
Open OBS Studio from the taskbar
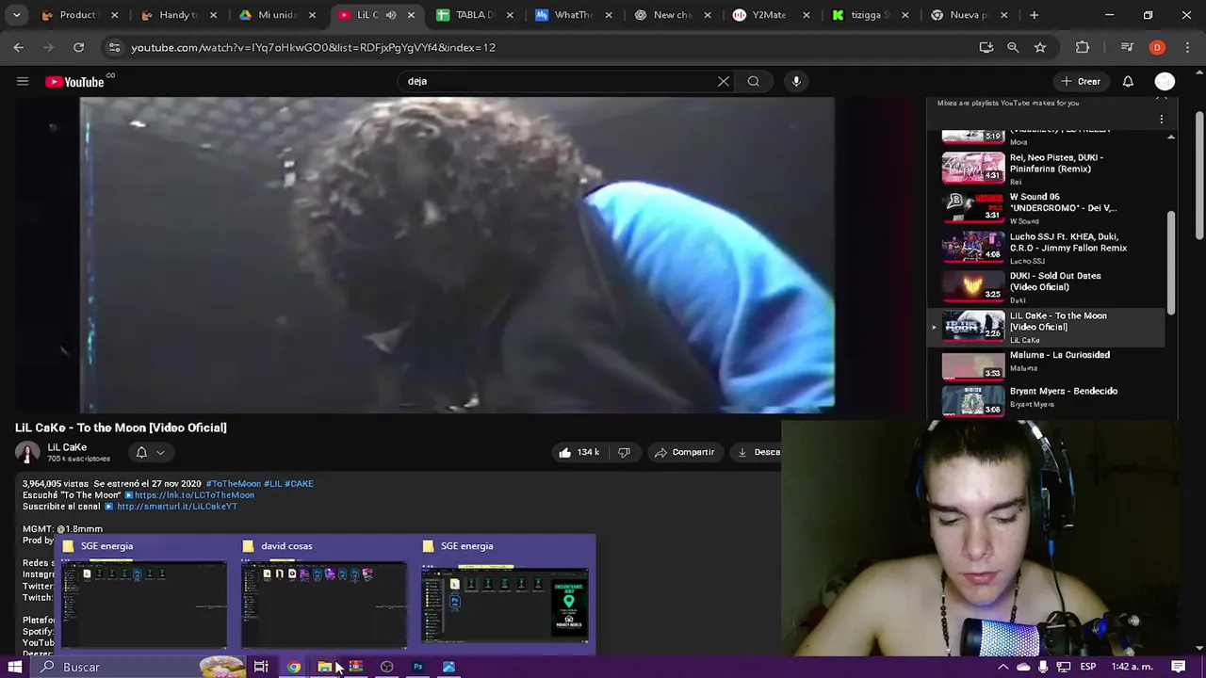click(386, 667)
